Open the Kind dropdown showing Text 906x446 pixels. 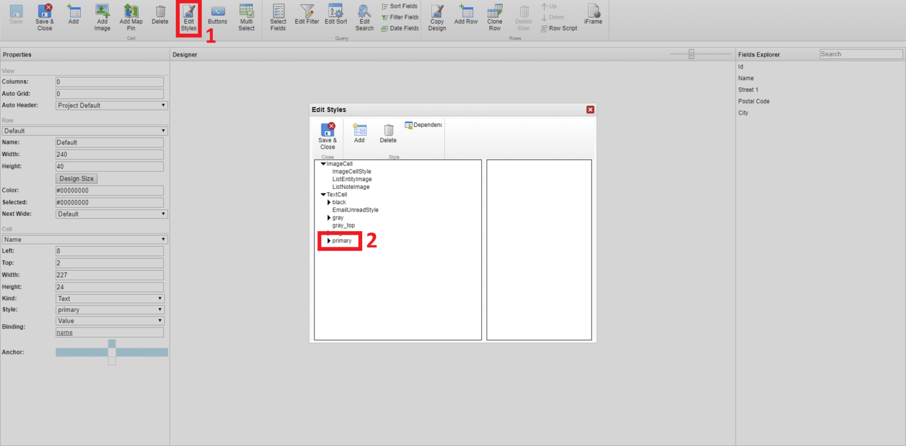(109, 298)
